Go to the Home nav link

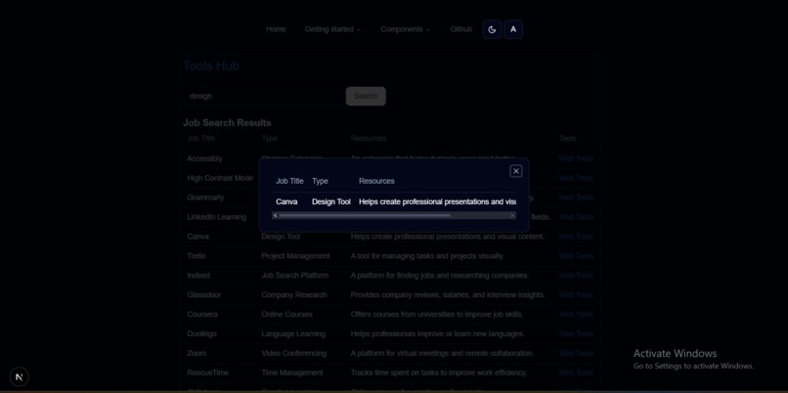276,29
